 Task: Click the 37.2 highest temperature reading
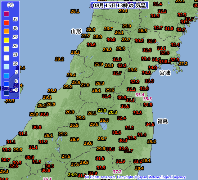pos(117,172)
